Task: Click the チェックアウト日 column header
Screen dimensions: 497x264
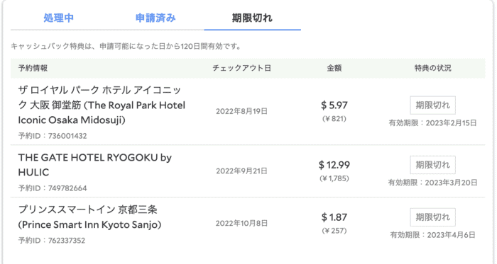Action: coord(241,68)
